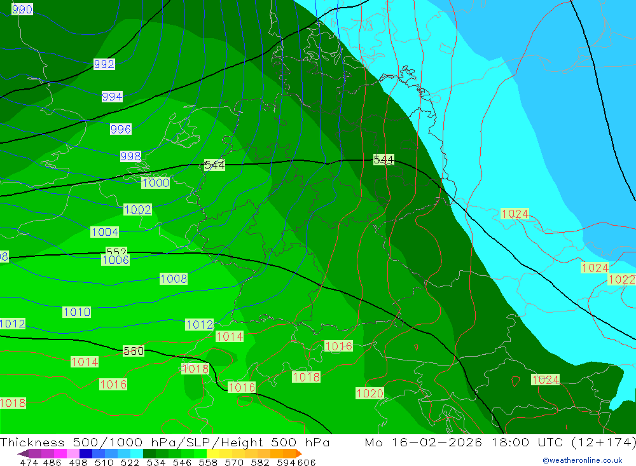The image size is (636, 466).
Task: Click legend value 486
Action: click(52, 463)
